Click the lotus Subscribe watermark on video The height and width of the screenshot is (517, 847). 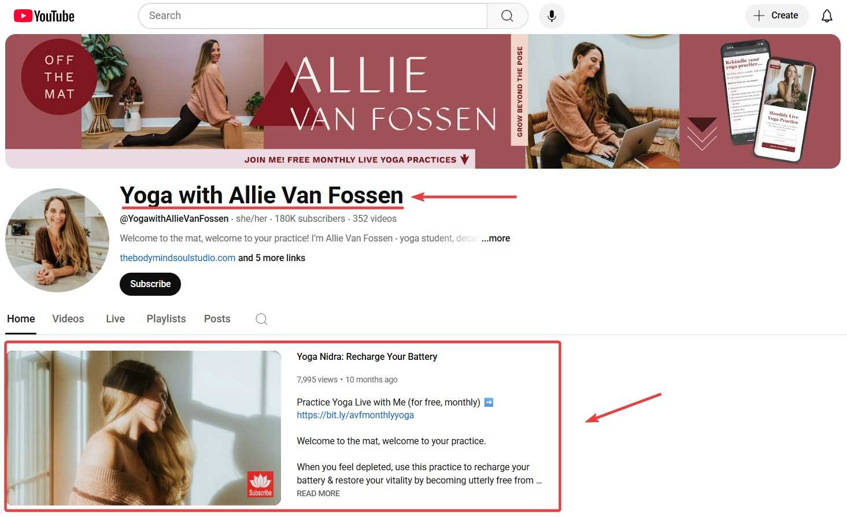point(260,484)
